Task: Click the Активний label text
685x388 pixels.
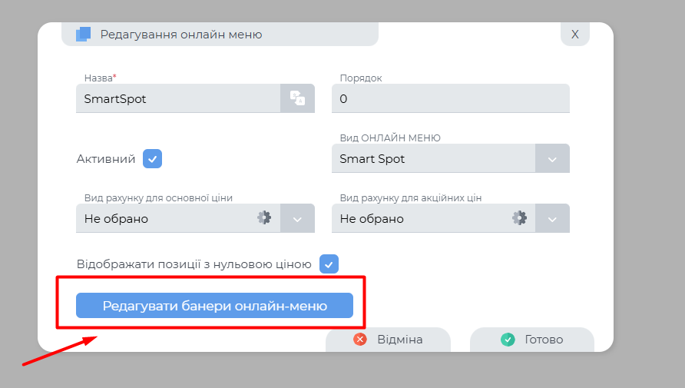Action: coord(106,159)
